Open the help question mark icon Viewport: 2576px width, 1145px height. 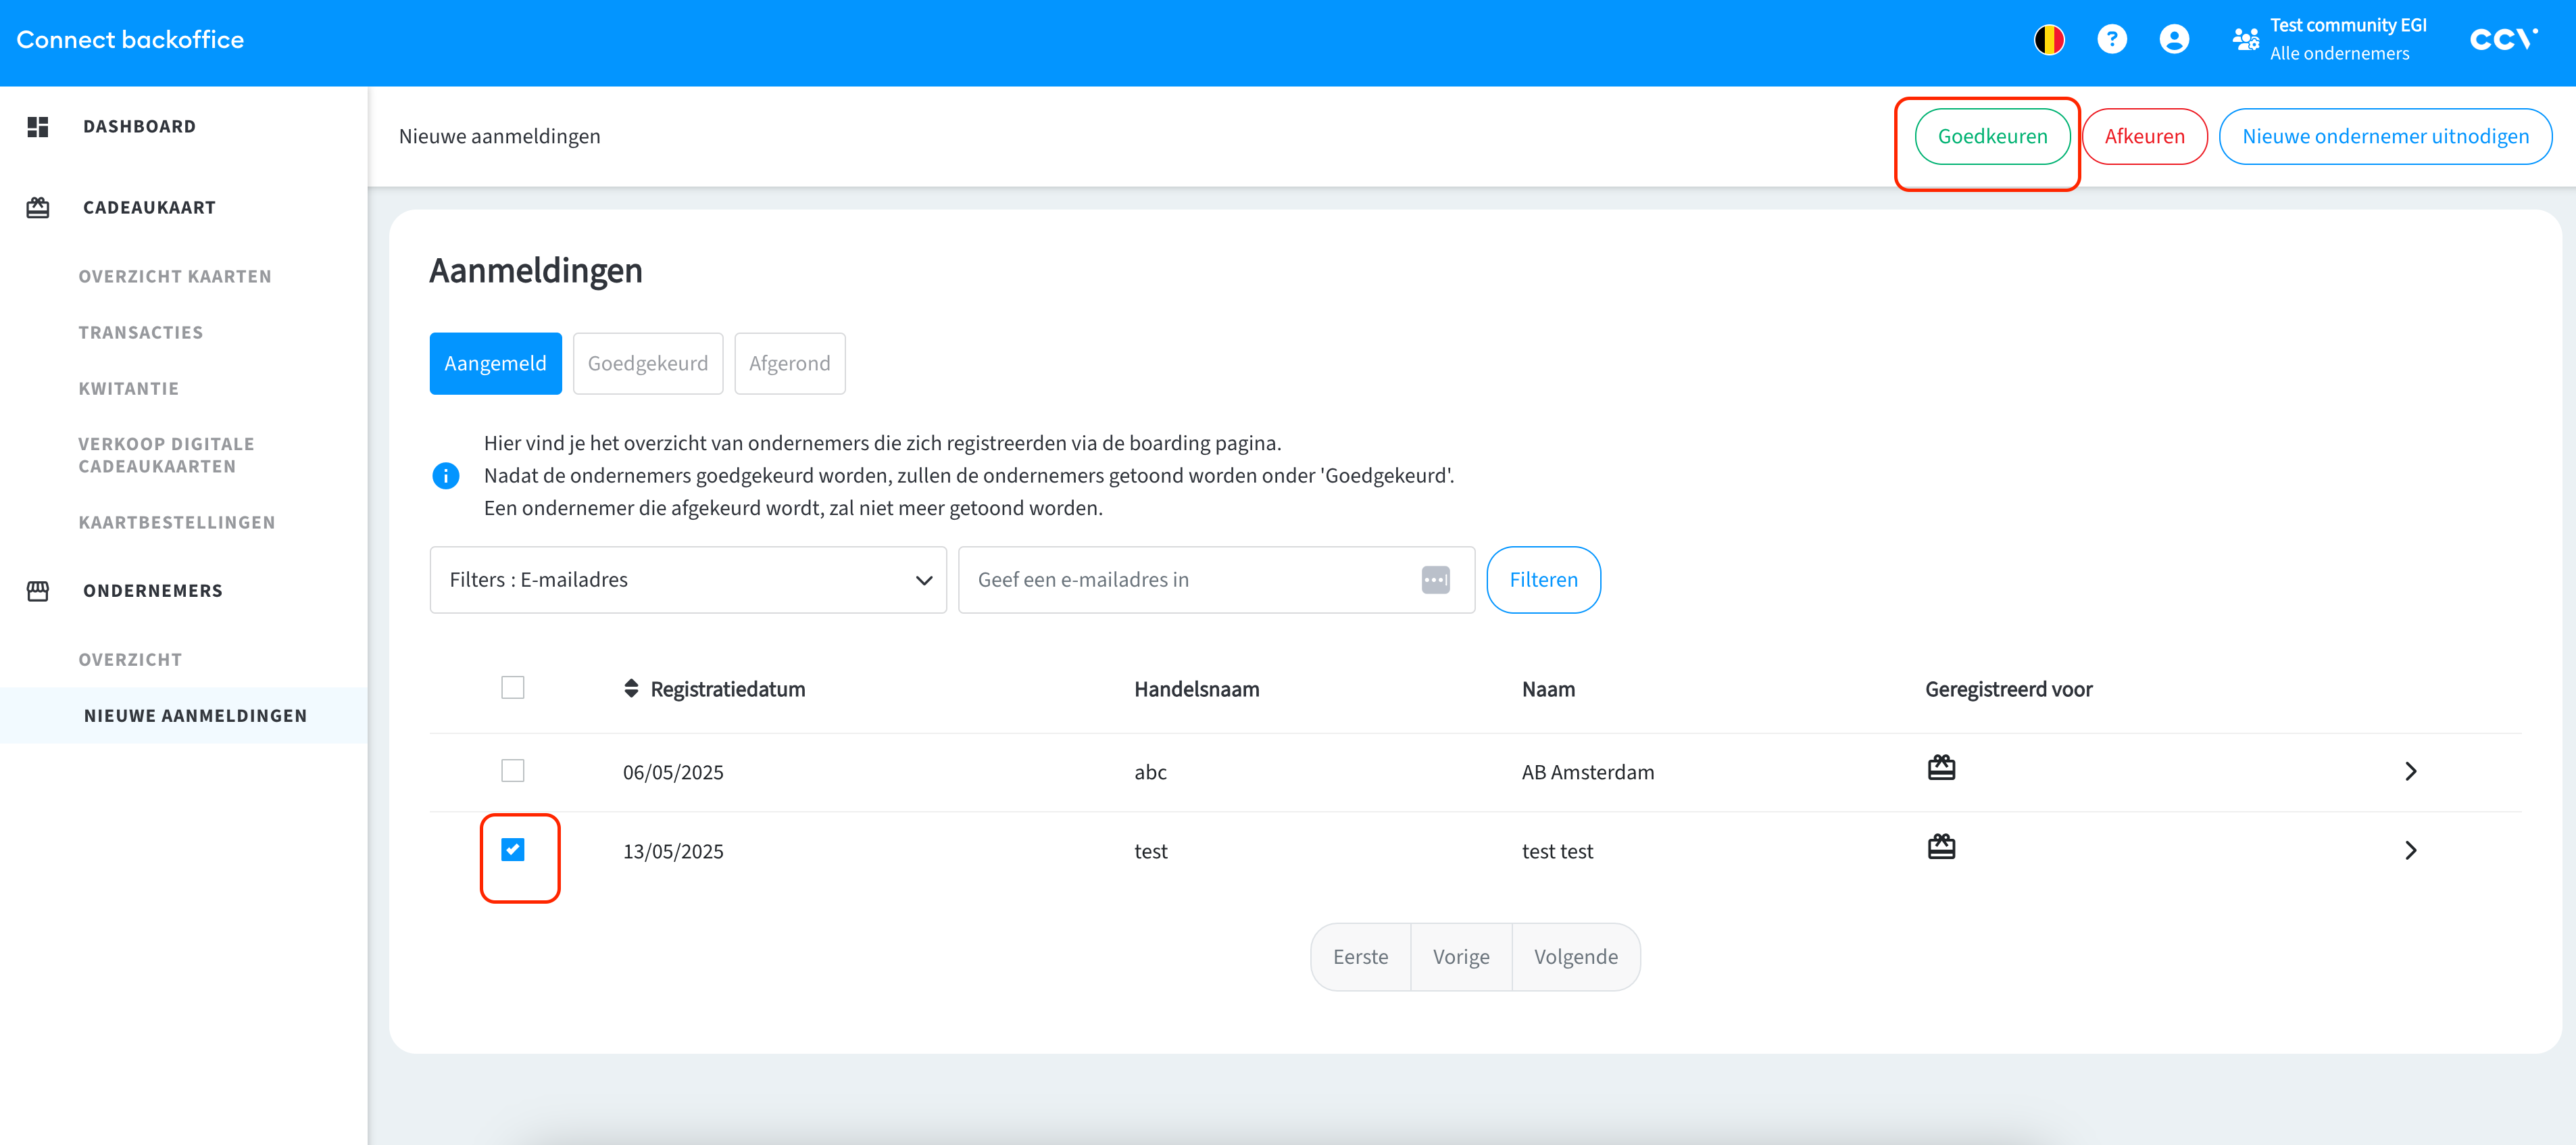point(2111,40)
